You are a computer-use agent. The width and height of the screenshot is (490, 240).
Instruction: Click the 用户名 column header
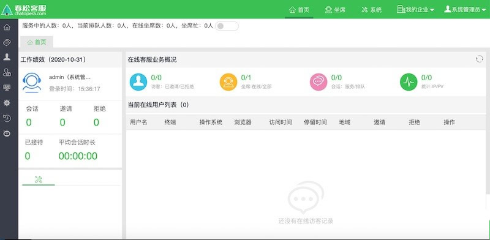coord(138,122)
